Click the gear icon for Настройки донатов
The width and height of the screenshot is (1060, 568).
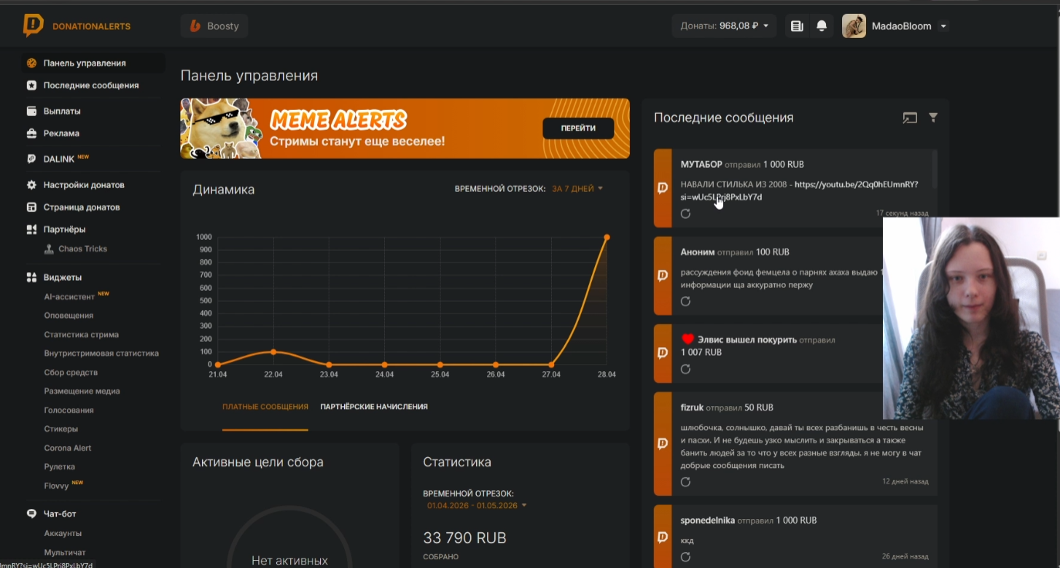coord(31,184)
